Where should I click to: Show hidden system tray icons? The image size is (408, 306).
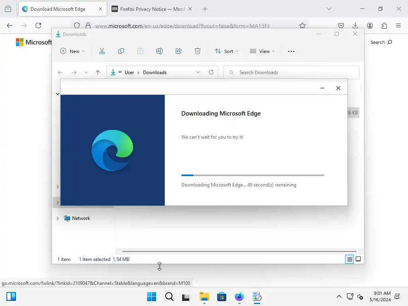pyautogui.click(x=339, y=296)
